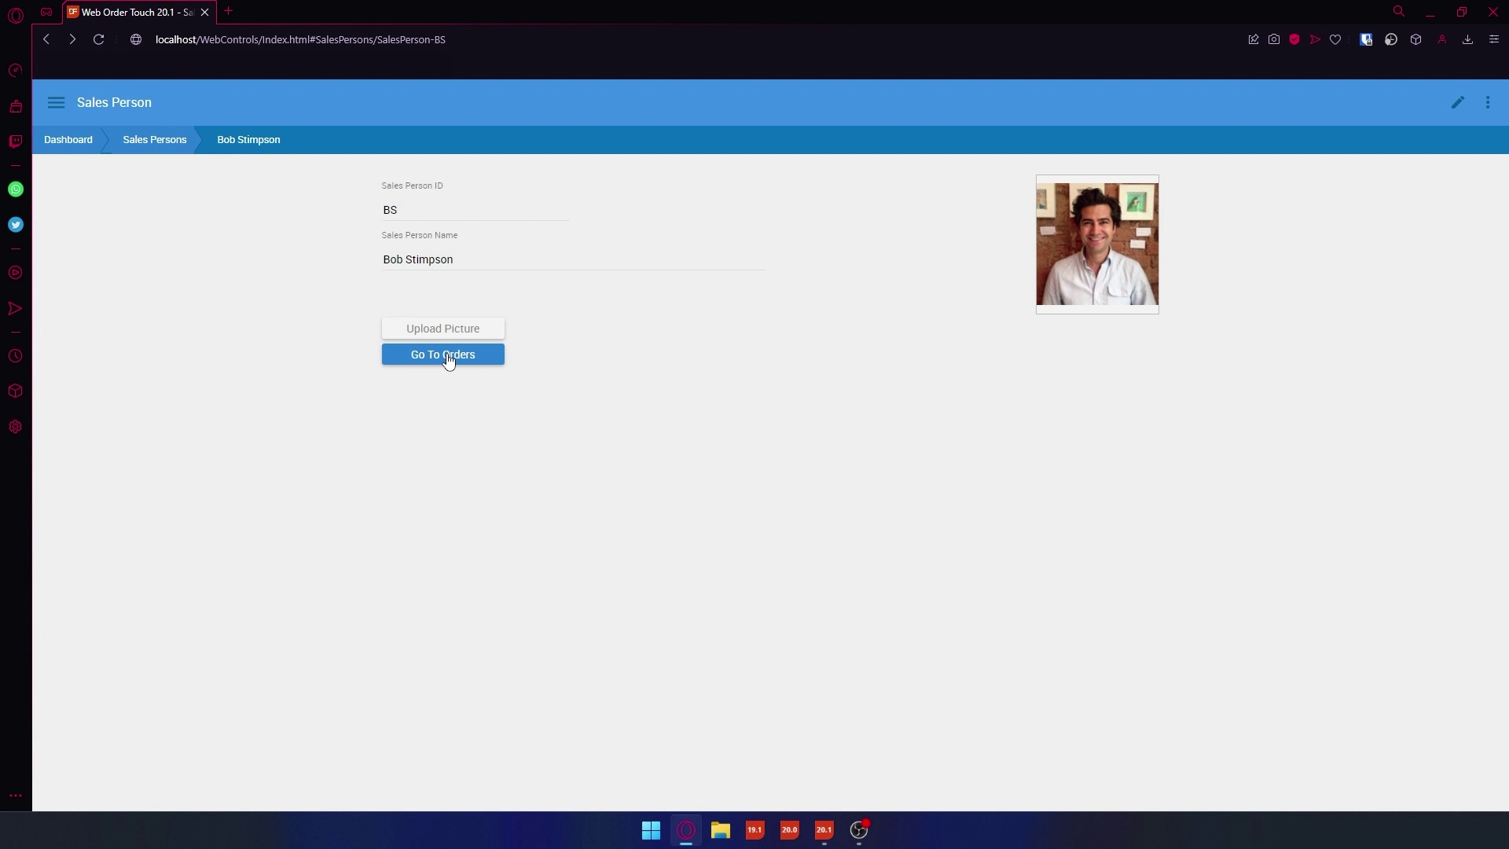Select the Web Order Touch 20.1 tab
Screen dimensions: 1509x849
[x=138, y=12]
